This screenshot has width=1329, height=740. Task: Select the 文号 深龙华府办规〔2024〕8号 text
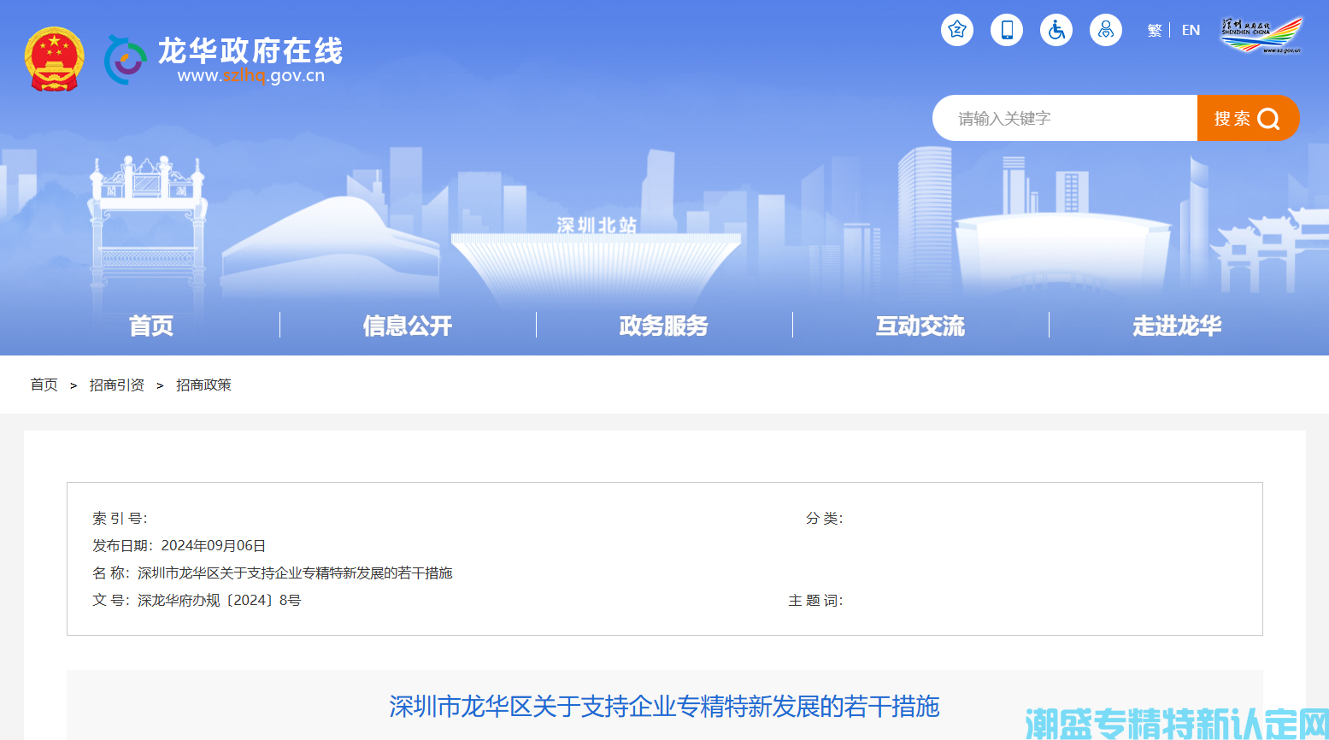[197, 600]
